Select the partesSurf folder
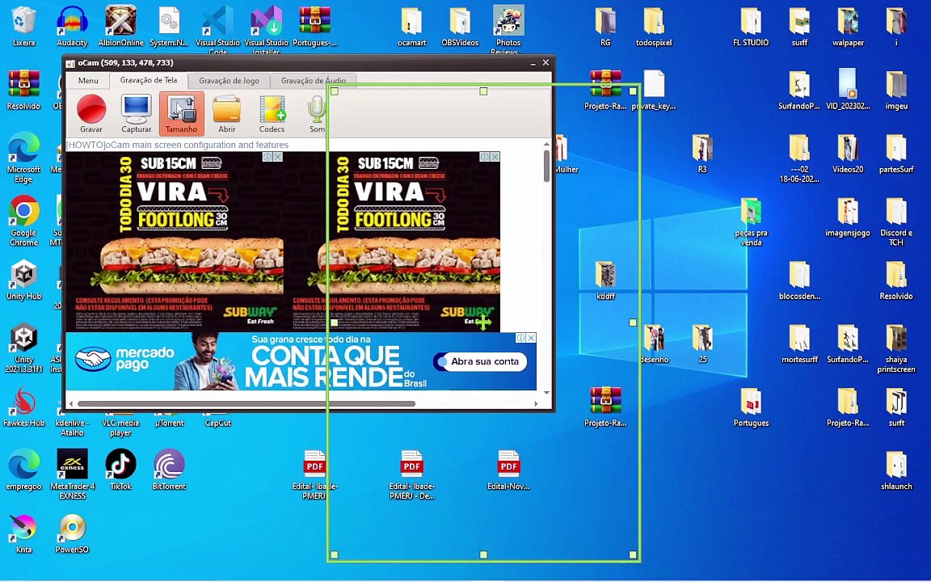Image resolution: width=931 pixels, height=582 pixels. 896,154
